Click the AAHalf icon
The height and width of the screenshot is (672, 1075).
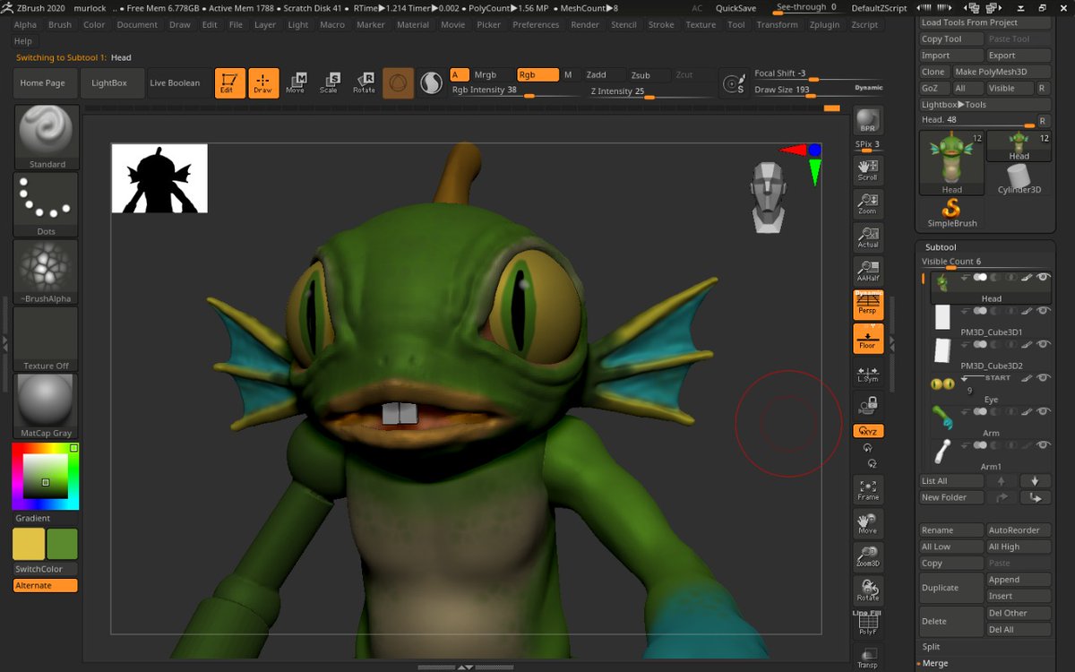point(867,271)
